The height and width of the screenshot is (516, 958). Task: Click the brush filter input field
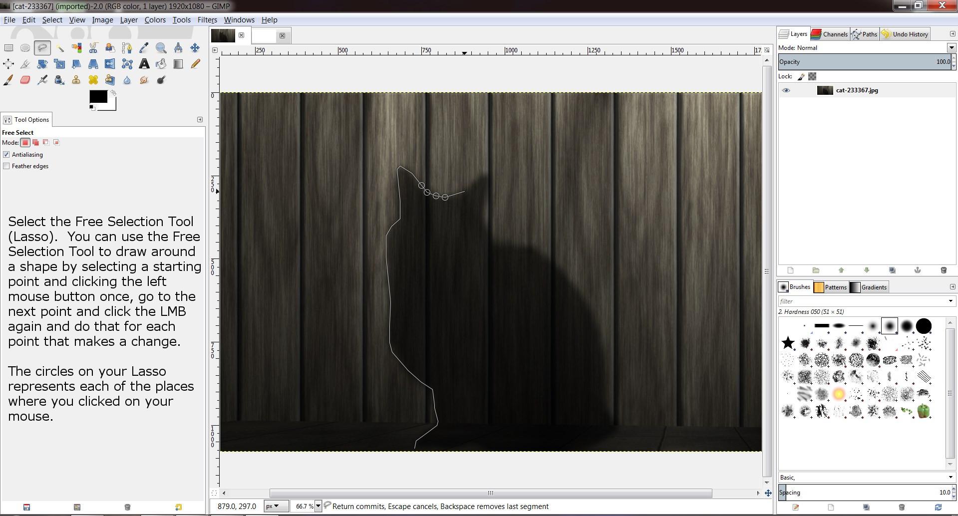click(x=862, y=301)
